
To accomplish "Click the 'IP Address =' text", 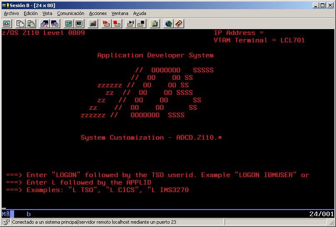I will pyautogui.click(x=239, y=33).
